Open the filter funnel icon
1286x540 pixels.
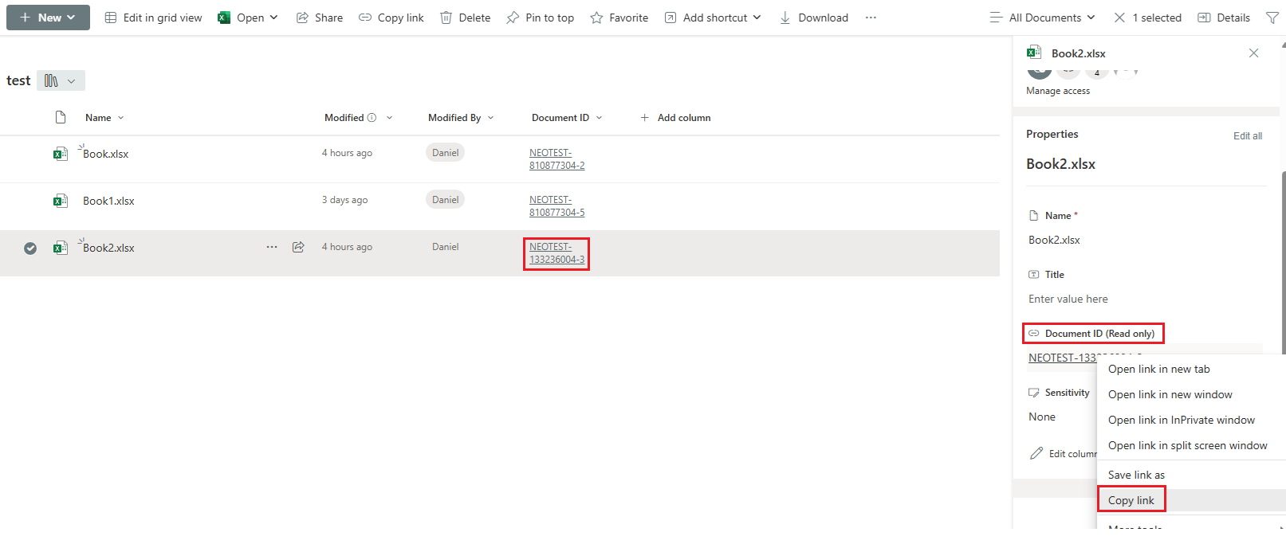(1272, 18)
